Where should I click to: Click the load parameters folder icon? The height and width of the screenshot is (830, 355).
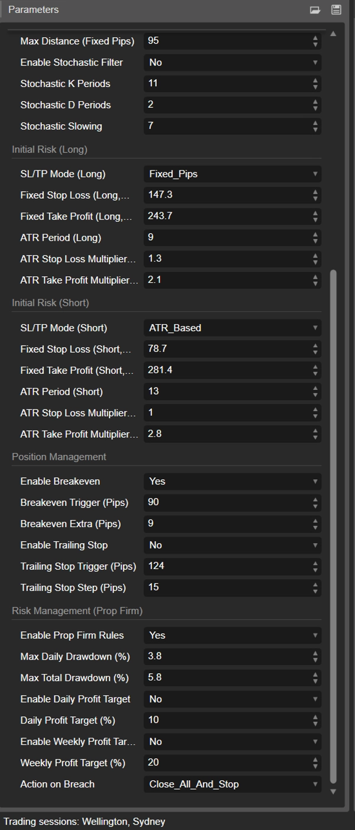point(315,10)
